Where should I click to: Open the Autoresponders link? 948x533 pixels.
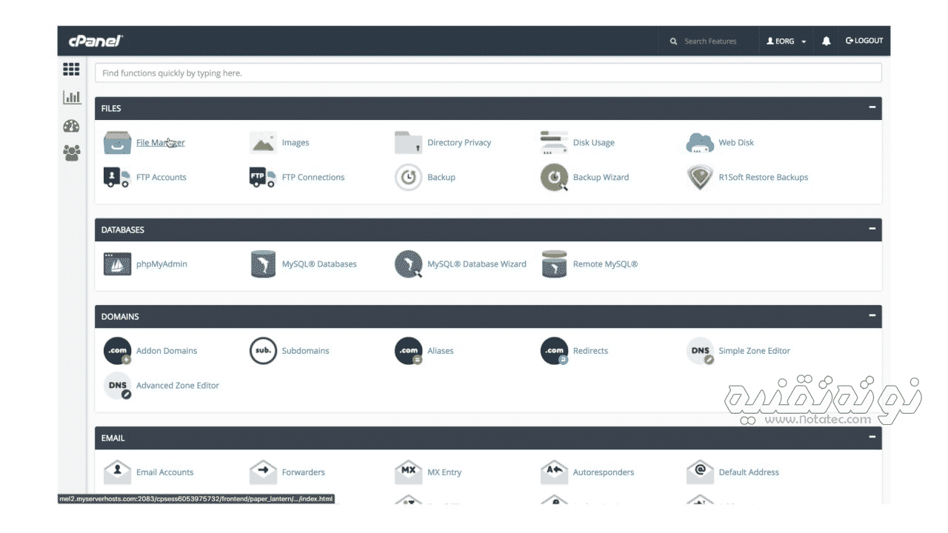click(x=604, y=472)
